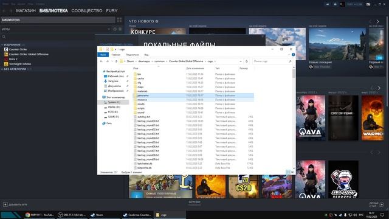The image size is (389, 219).
Task: Select file autobuy.txt
Action: [193, 117]
